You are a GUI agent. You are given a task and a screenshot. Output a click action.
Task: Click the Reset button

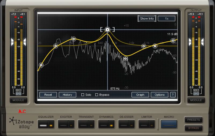(48, 95)
